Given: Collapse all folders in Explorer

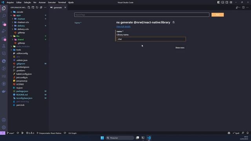Looking at the screenshot, I should 41,7.
